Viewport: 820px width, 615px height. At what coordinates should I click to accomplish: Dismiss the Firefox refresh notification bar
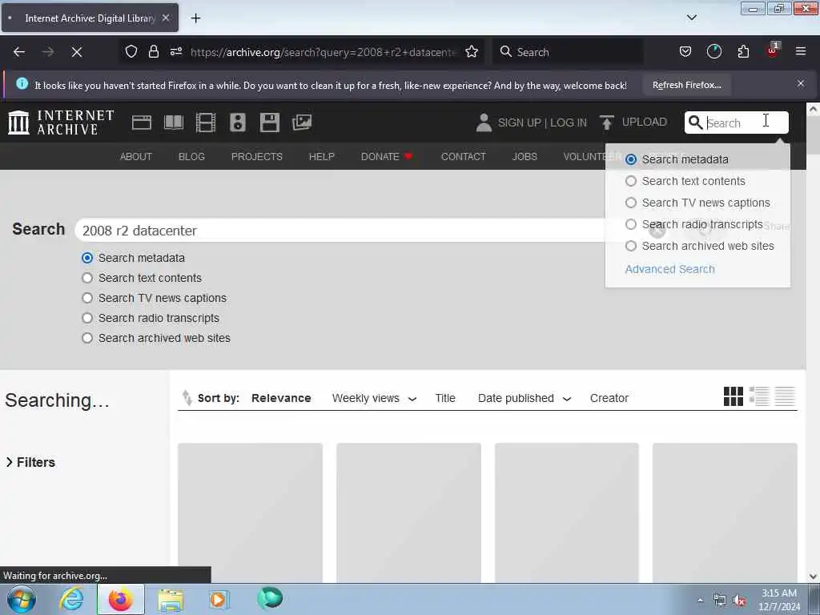[801, 83]
